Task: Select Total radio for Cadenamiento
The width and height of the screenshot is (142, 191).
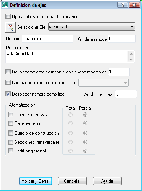Action: pyautogui.click(x=70, y=123)
